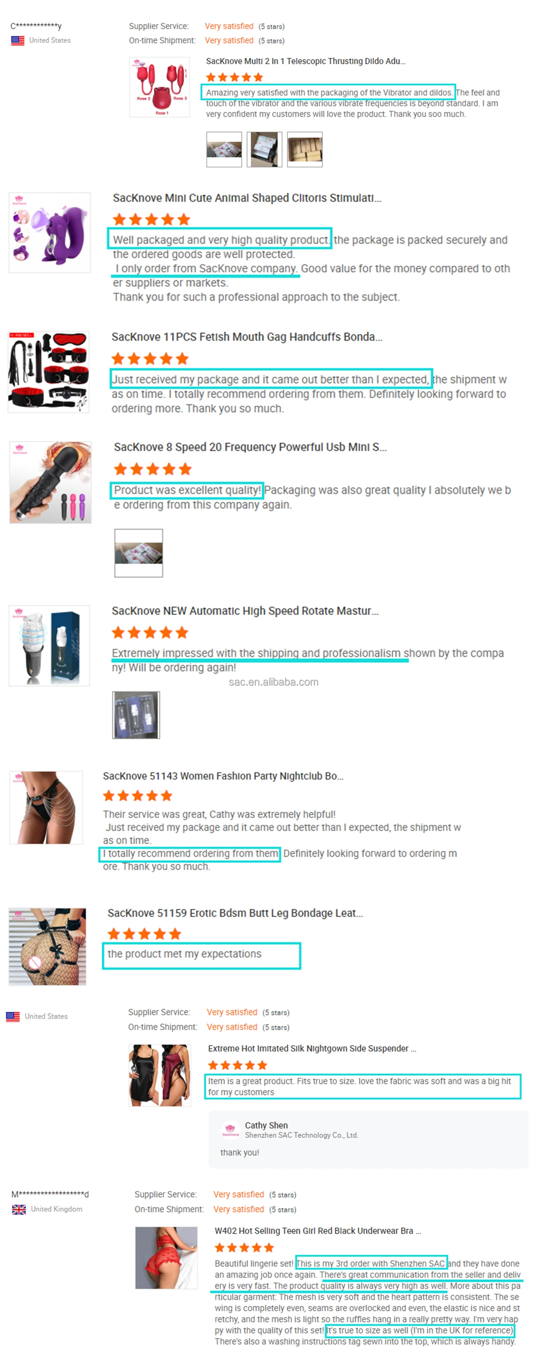547x1363 pixels.
Task: Open third review photo showing boxes
Action: click(x=305, y=150)
